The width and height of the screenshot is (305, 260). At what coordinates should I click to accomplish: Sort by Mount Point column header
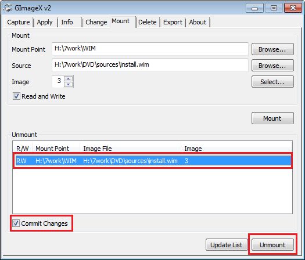[56, 149]
